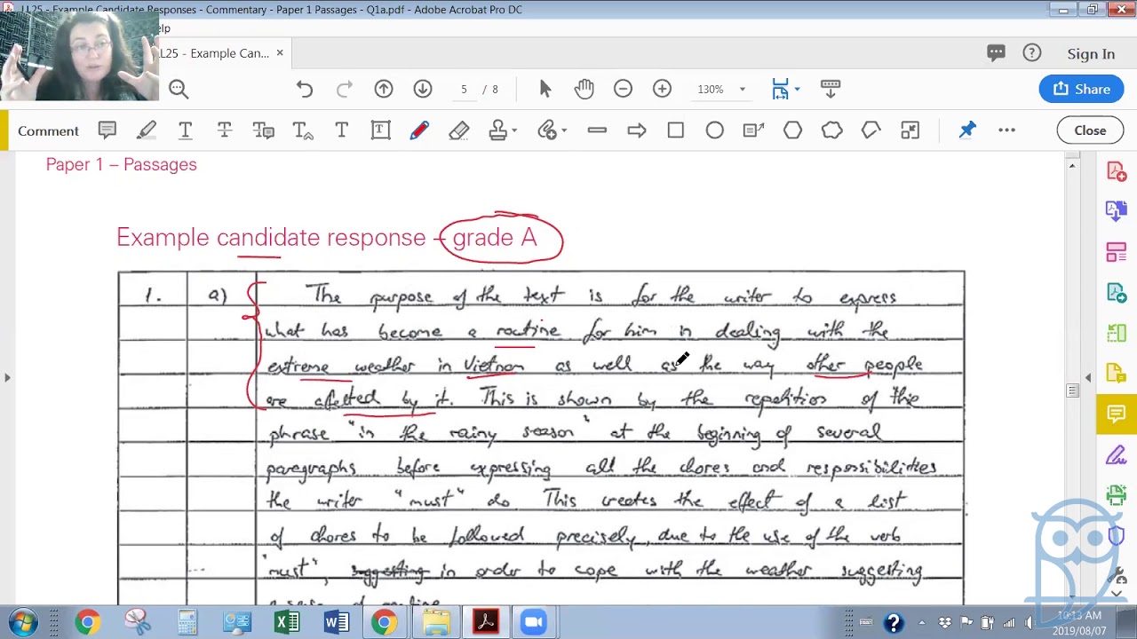Click the Comment toolbar label
The width and height of the screenshot is (1137, 639).
tap(48, 131)
